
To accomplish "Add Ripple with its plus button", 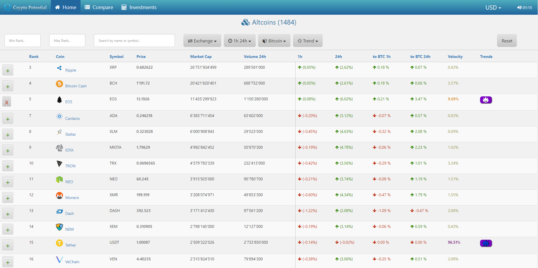I will (x=8, y=70).
